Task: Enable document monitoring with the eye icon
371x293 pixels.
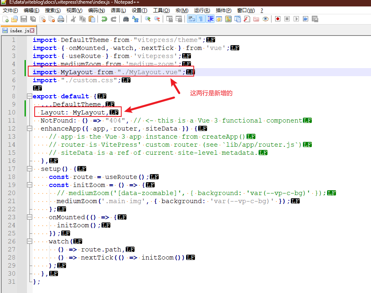Action: click(266, 19)
